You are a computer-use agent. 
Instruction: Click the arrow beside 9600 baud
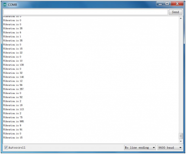click(x=180, y=148)
